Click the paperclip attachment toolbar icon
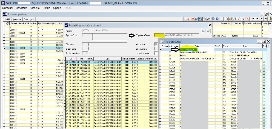The width and height of the screenshot is (272, 129). click(x=209, y=19)
